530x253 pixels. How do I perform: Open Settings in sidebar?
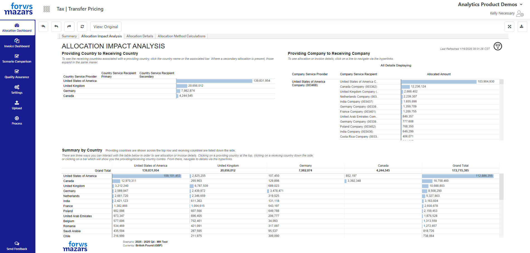tap(17, 90)
